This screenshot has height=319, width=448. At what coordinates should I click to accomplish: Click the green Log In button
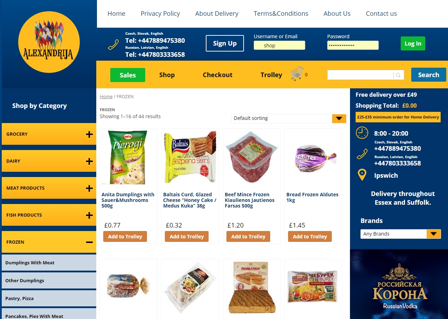(x=413, y=43)
